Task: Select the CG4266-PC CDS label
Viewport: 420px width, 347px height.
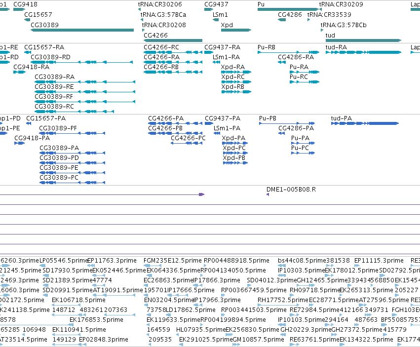Action: [x=189, y=138]
